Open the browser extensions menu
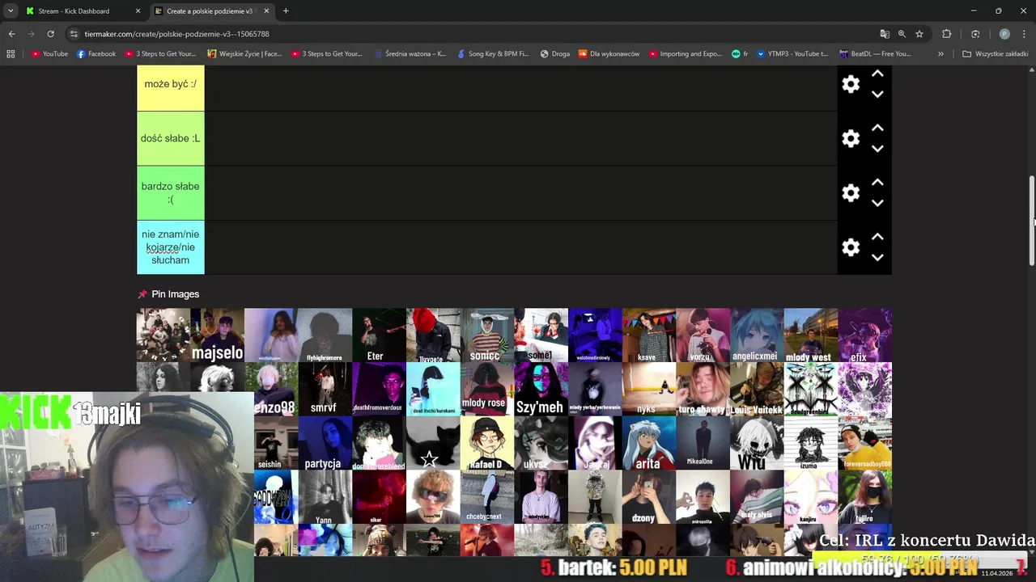 tap(947, 34)
